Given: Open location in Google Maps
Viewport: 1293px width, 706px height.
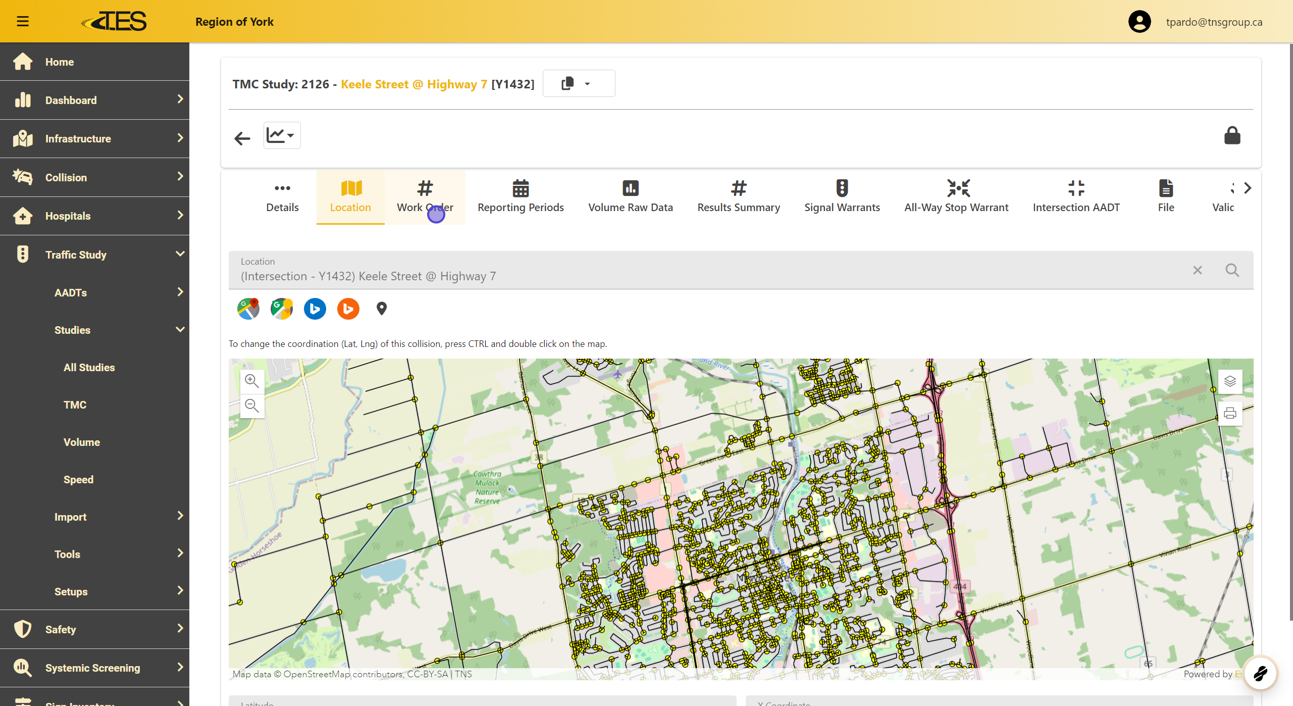Looking at the screenshot, I should pyautogui.click(x=248, y=309).
